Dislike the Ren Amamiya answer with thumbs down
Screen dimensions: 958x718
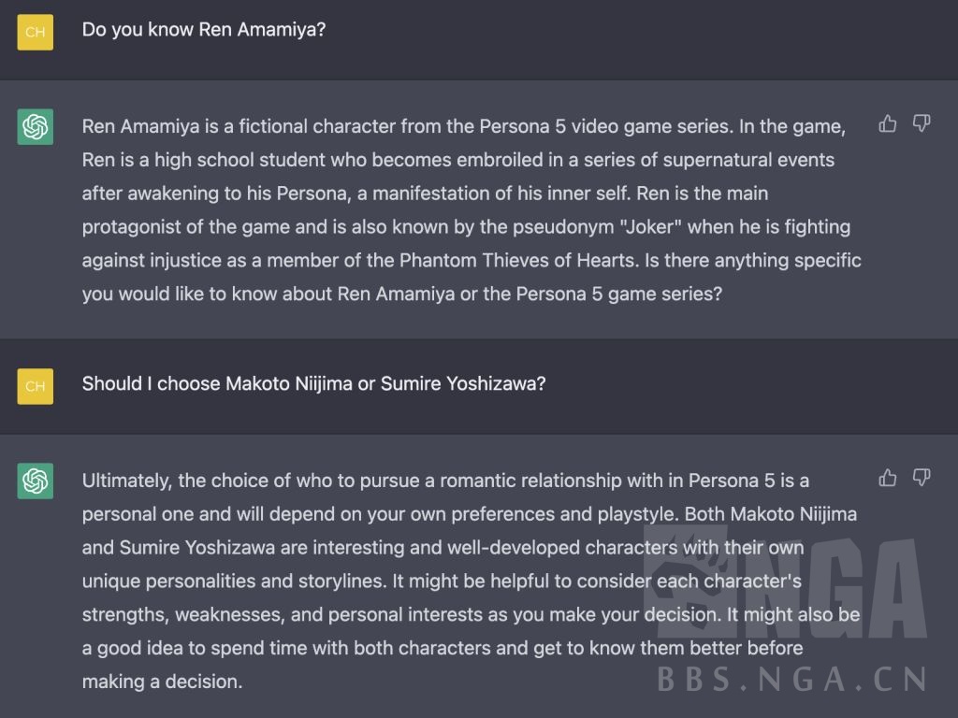pos(922,123)
